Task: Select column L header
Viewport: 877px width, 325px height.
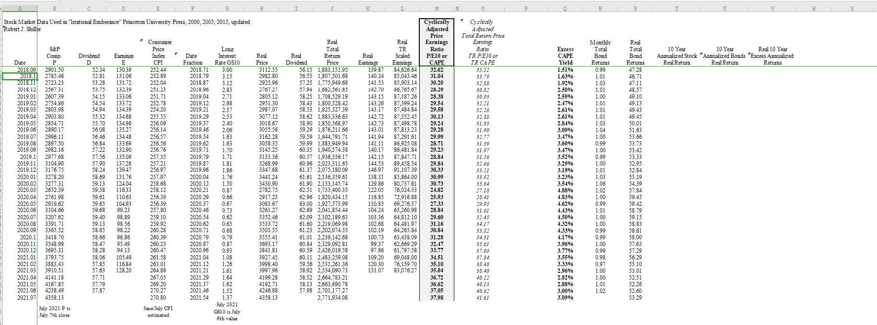Action: click(402, 8)
